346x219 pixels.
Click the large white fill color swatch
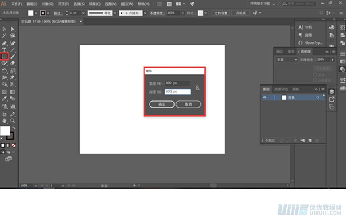[5, 131]
